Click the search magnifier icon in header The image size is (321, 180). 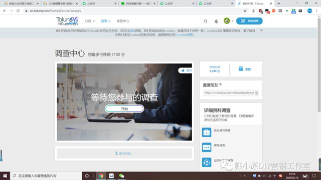pos(205,21)
